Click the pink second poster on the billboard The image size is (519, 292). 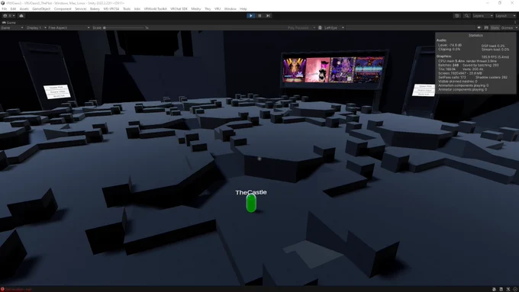(318, 70)
